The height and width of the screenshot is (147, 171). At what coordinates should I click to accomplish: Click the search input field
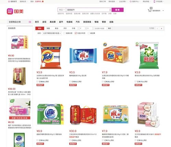(x=87, y=10)
